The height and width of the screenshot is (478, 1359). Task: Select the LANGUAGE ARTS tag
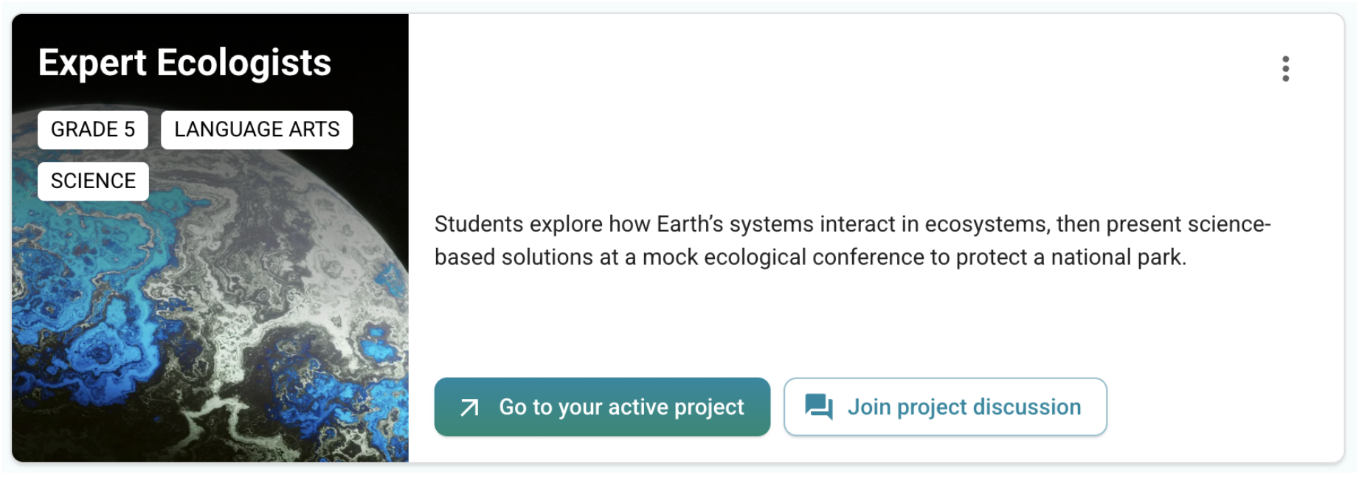[x=257, y=130]
